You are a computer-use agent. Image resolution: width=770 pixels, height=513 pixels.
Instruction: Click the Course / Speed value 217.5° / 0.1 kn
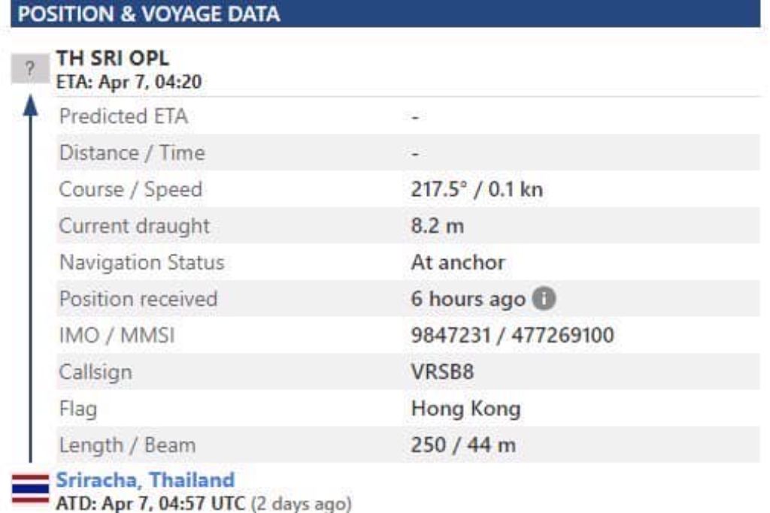point(477,189)
